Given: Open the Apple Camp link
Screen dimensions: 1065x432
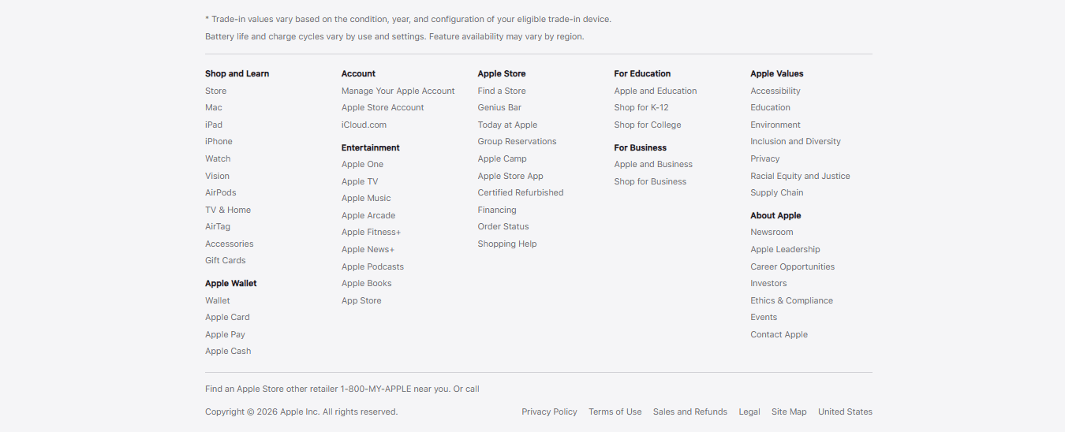Looking at the screenshot, I should pyautogui.click(x=502, y=158).
